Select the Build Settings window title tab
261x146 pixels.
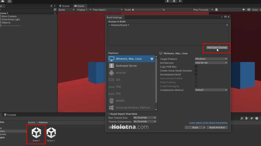[x=114, y=17]
